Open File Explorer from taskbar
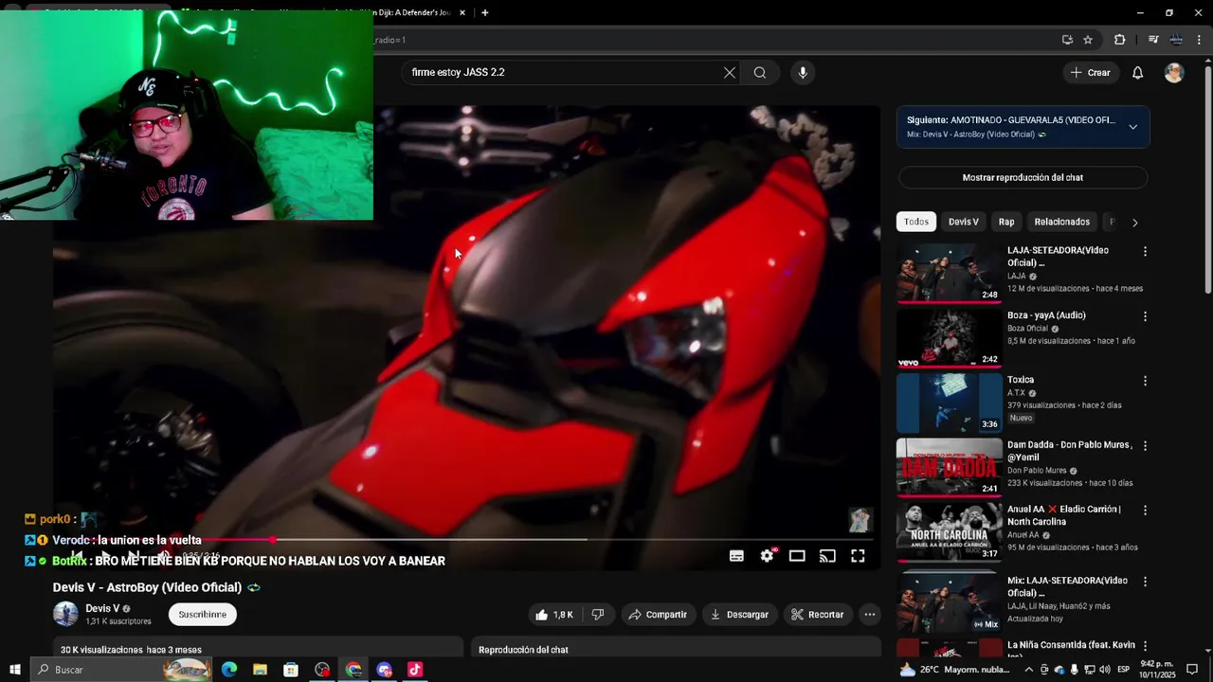1213x682 pixels. (260, 670)
